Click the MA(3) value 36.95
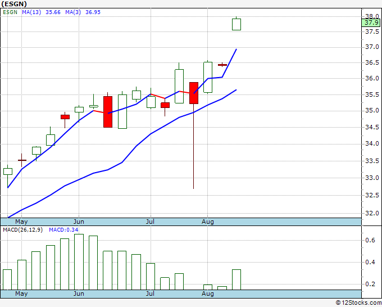The image size is (382, 307). [x=93, y=12]
